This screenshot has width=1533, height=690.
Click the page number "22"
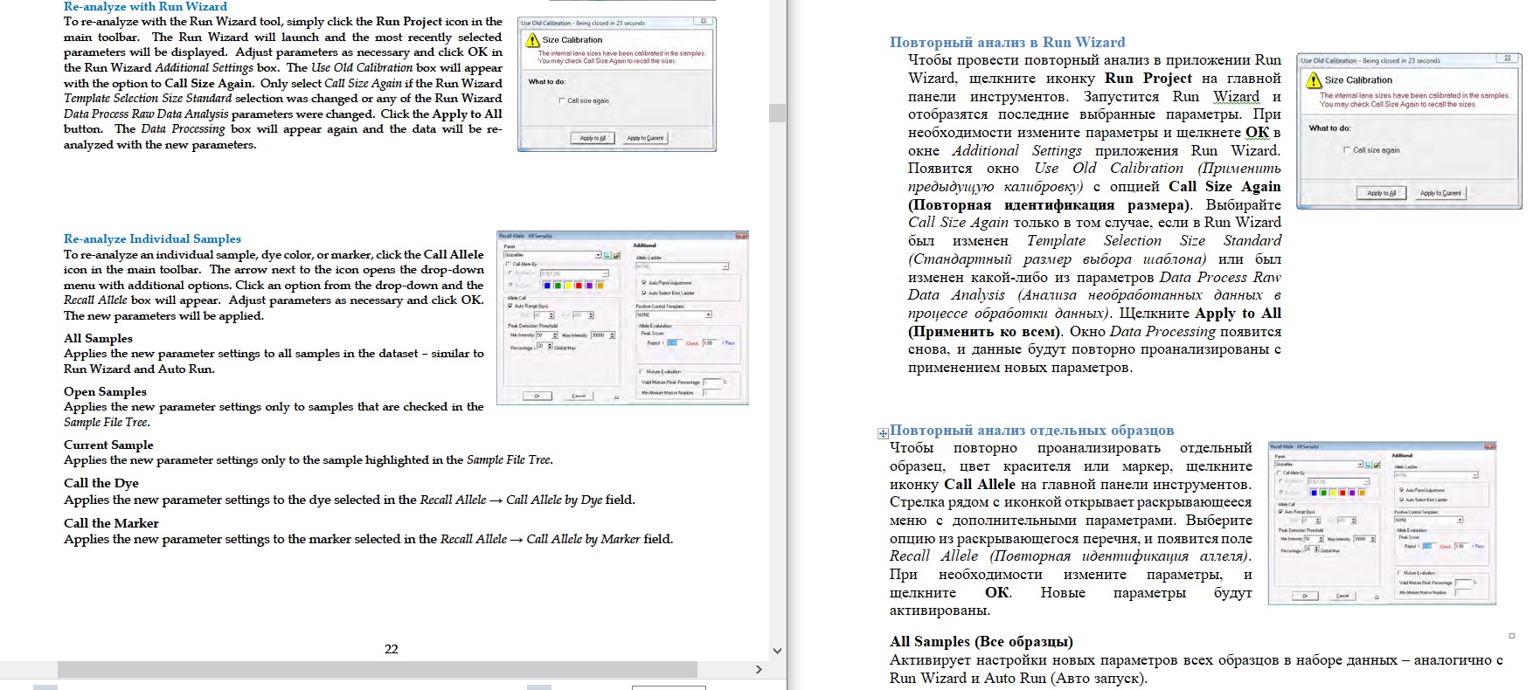pos(392,649)
